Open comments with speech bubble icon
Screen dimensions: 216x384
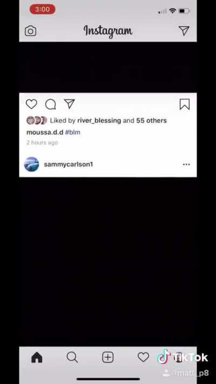coord(50,104)
